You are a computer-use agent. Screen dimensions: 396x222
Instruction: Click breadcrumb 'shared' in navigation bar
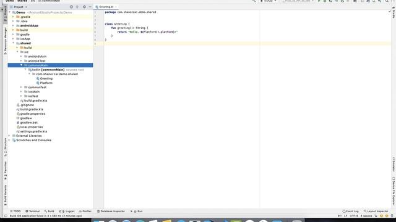tap(22, 1)
